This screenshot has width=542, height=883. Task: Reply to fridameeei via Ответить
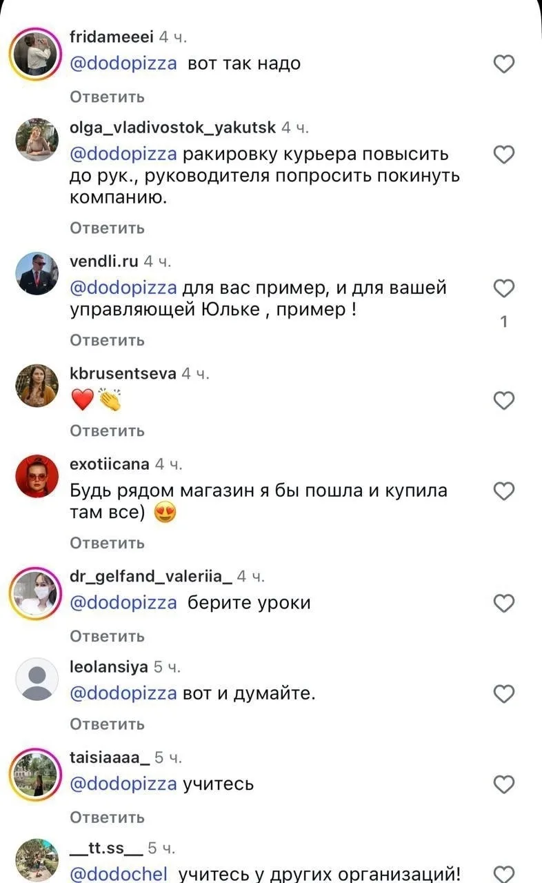click(x=108, y=97)
